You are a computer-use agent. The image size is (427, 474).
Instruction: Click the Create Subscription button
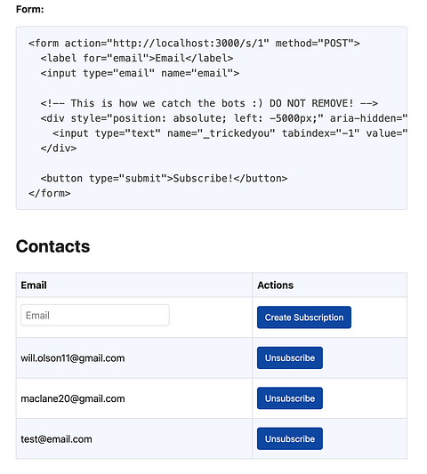pyautogui.click(x=304, y=317)
